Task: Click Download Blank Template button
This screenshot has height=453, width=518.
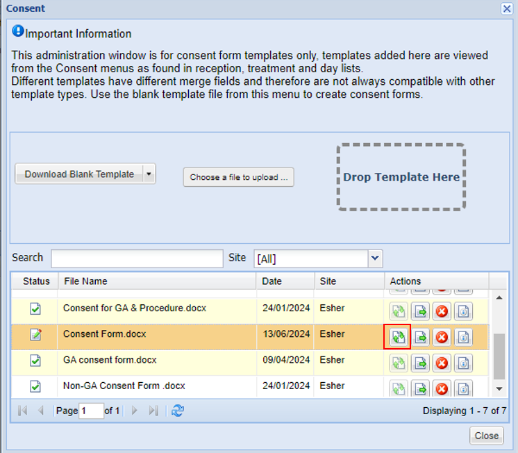Action: pyautogui.click(x=79, y=174)
